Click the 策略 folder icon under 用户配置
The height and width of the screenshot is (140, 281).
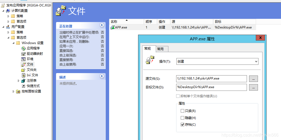(x=13, y=32)
